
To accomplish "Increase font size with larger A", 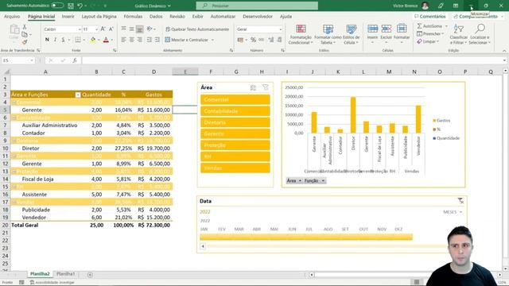I will [x=103, y=29].
